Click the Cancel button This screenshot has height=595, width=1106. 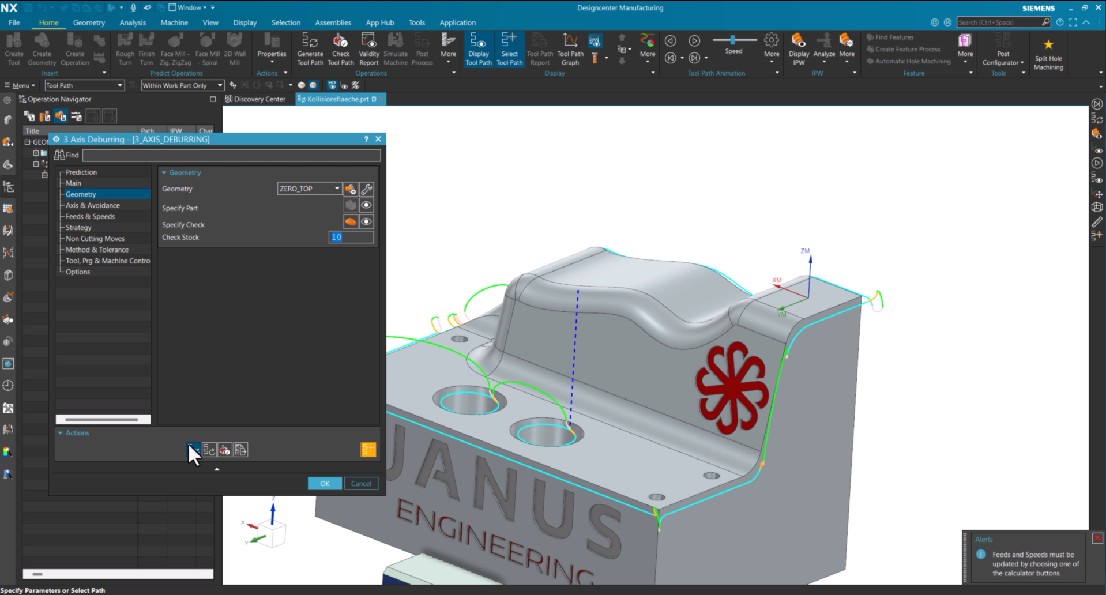click(x=361, y=484)
